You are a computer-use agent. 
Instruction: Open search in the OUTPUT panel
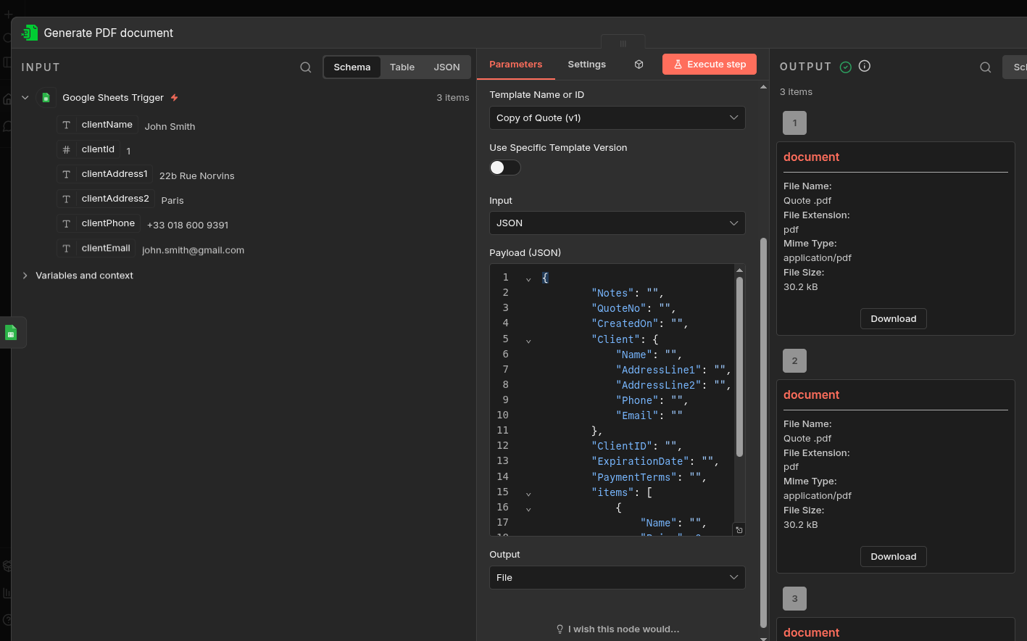(985, 67)
